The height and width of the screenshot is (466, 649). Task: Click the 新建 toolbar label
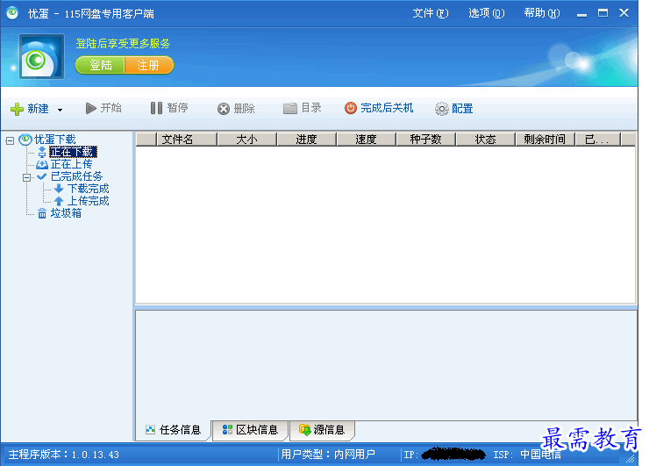[38, 109]
